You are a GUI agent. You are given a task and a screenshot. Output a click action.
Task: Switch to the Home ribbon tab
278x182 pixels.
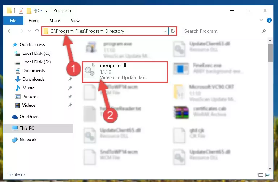click(34, 21)
